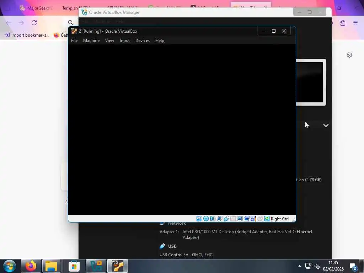Image resolution: width=364 pixels, height=273 pixels.
Task: Open Firefox extensions puzzle icon
Action: tap(343, 23)
